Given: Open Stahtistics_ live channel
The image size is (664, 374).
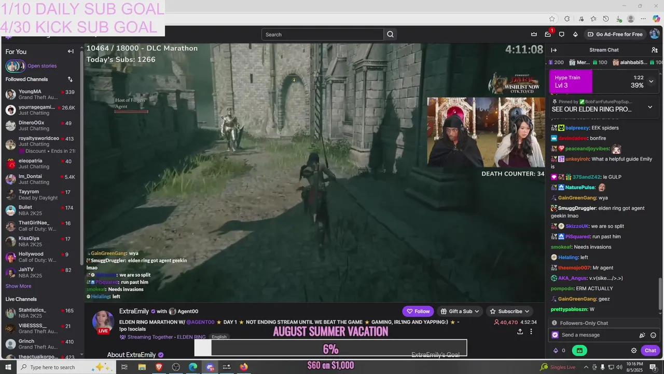Looking at the screenshot, I should 40,313.
